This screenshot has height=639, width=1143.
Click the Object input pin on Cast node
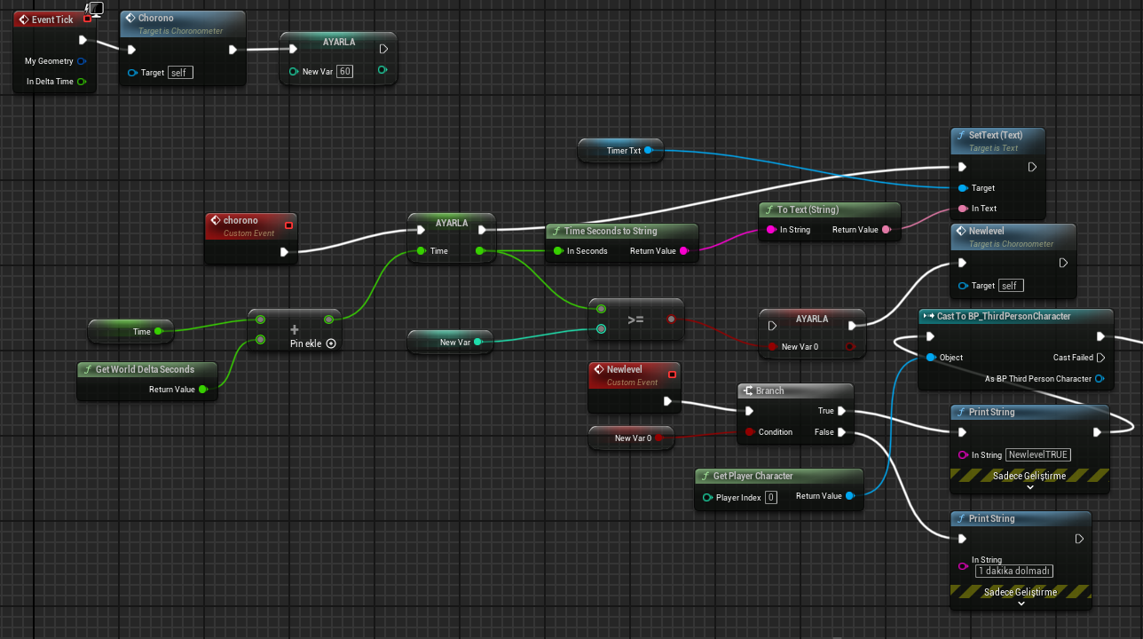click(930, 358)
